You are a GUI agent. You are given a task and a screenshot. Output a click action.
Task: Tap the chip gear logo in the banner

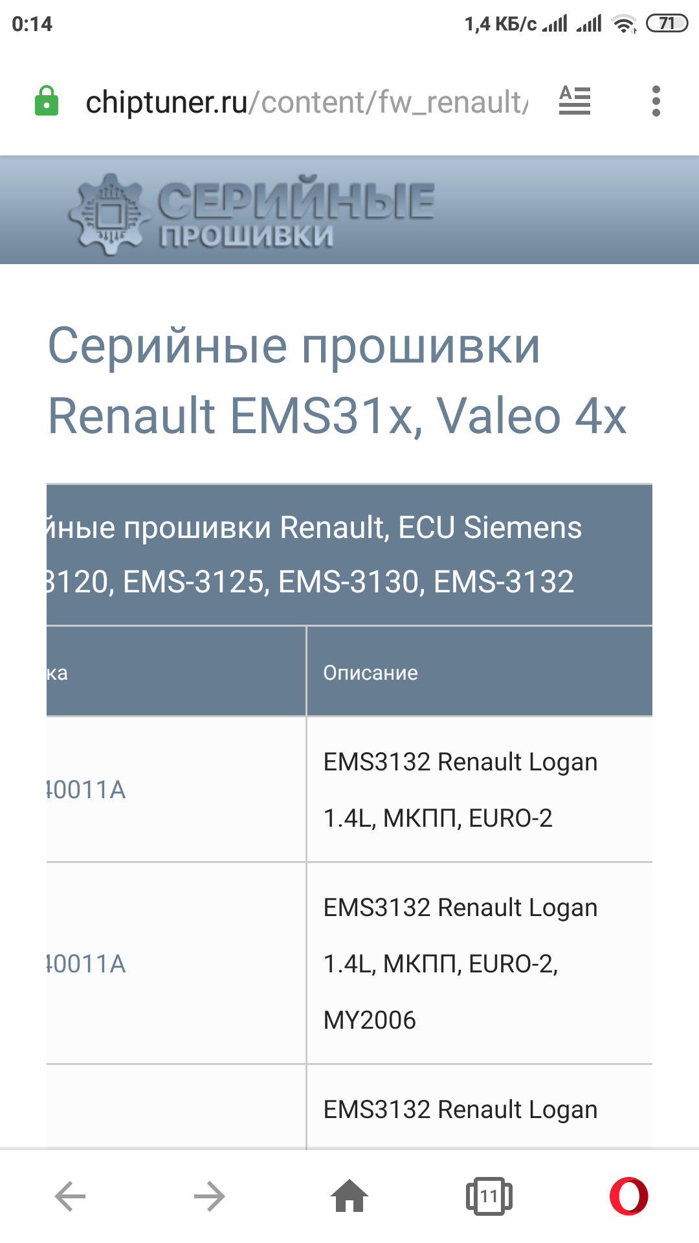click(x=108, y=213)
